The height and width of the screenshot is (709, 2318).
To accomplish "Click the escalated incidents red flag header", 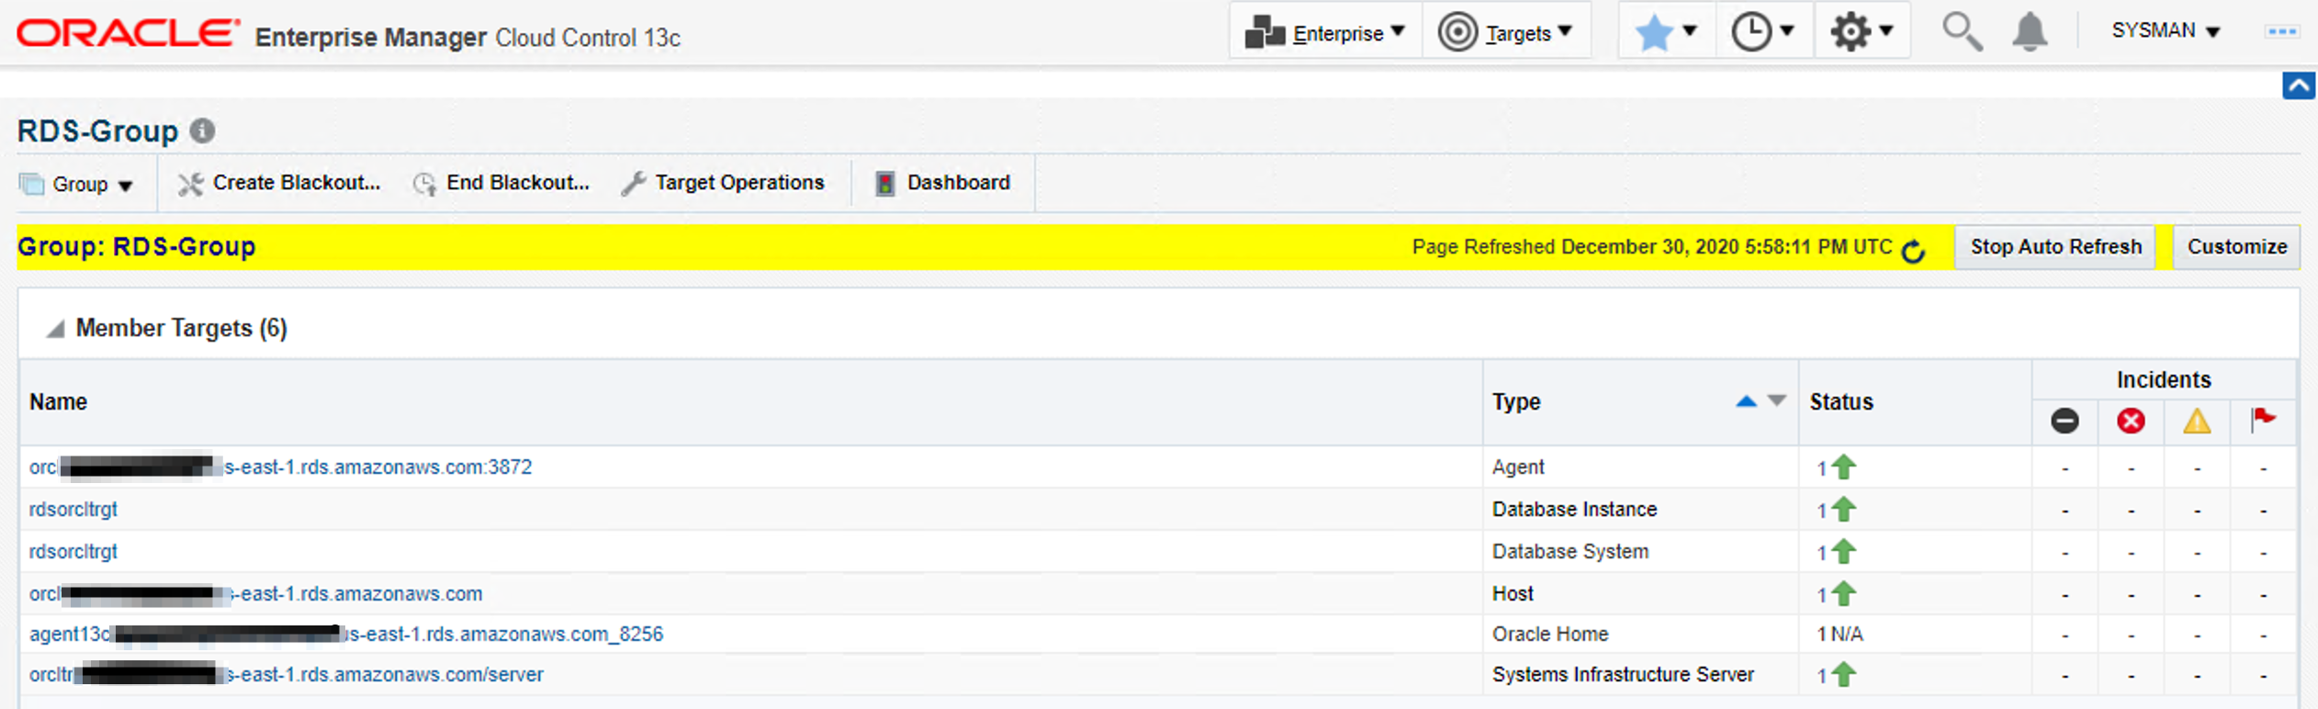I will [2263, 420].
